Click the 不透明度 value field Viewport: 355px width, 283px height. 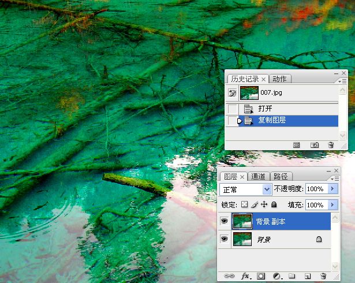[x=316, y=189]
